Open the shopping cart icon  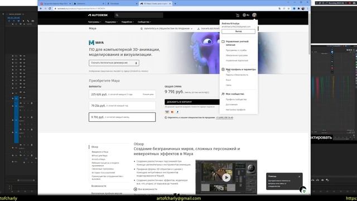coord(238,15)
